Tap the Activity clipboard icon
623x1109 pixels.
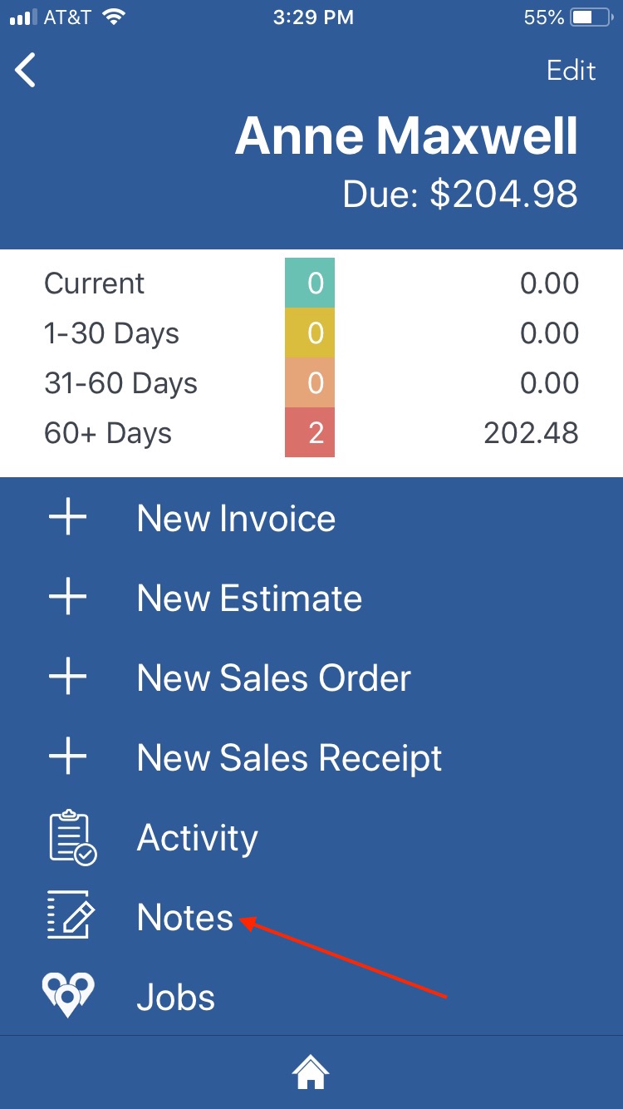pyautogui.click(x=71, y=837)
